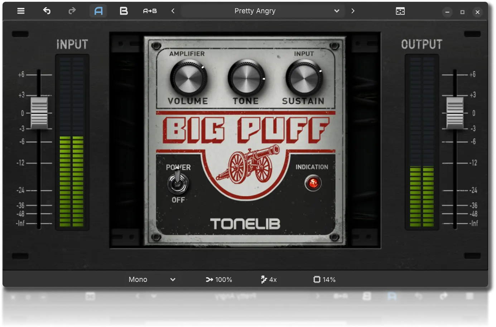This screenshot has height=327, width=496.
Task: Click the Tone knob
Action: click(246, 78)
